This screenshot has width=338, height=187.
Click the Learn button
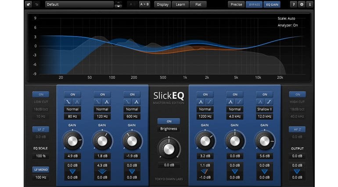(x=180, y=4)
